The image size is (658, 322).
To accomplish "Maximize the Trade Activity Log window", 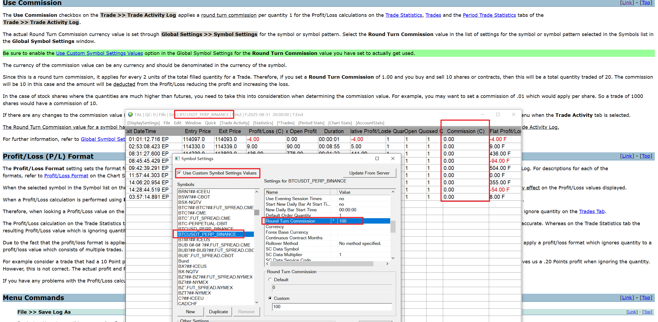I will pos(498,114).
